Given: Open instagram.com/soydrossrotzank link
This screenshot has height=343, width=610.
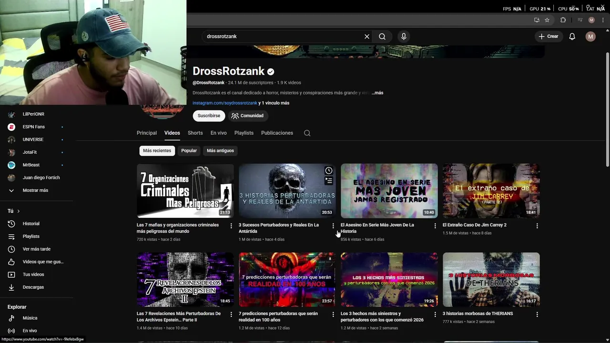Looking at the screenshot, I should [x=225, y=103].
